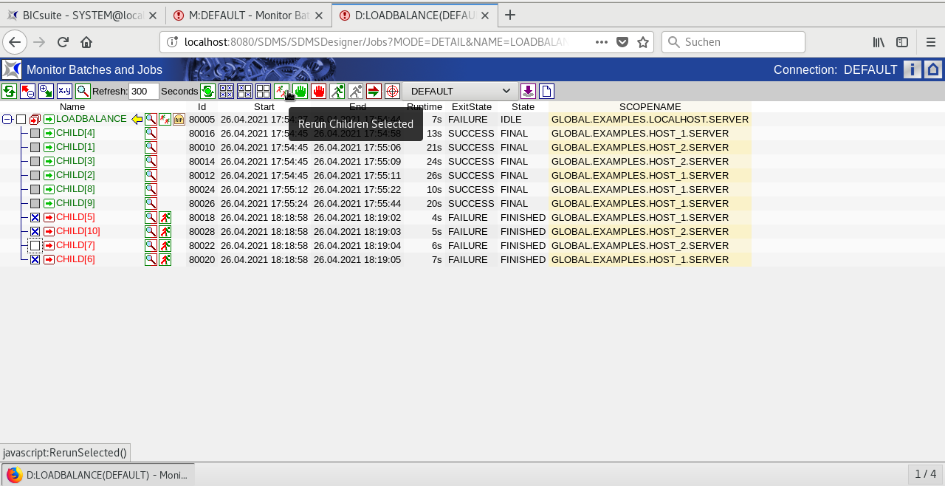This screenshot has height=486, width=945.
Task: Click the rerun runner icon for CHILD[5]
Action: (165, 217)
